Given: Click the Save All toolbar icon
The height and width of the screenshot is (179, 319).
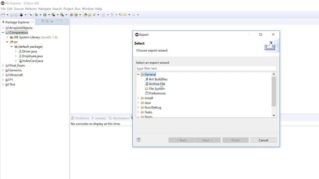Looking at the screenshot, I should point(16,15).
